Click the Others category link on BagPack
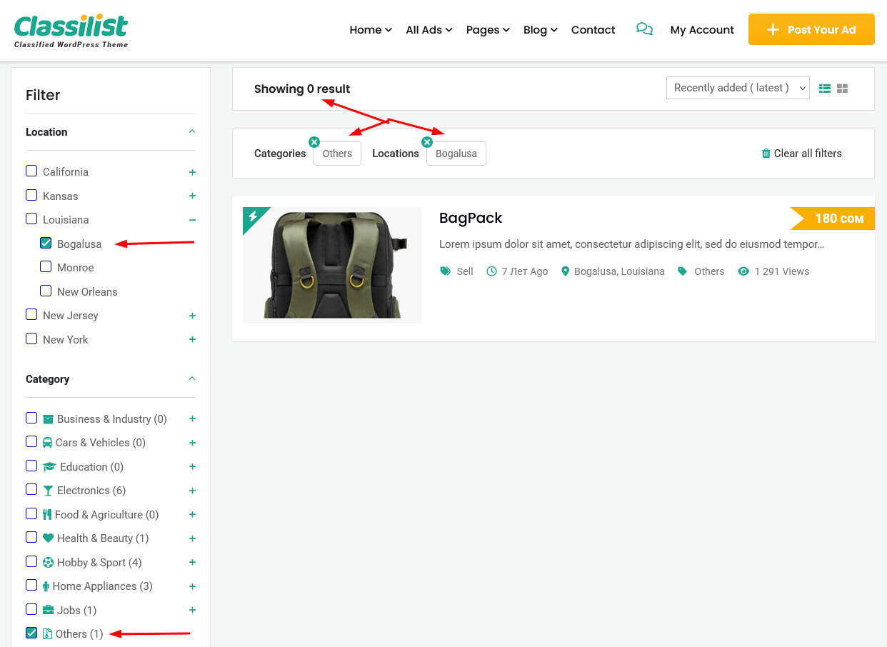The width and height of the screenshot is (887, 647). 709,271
